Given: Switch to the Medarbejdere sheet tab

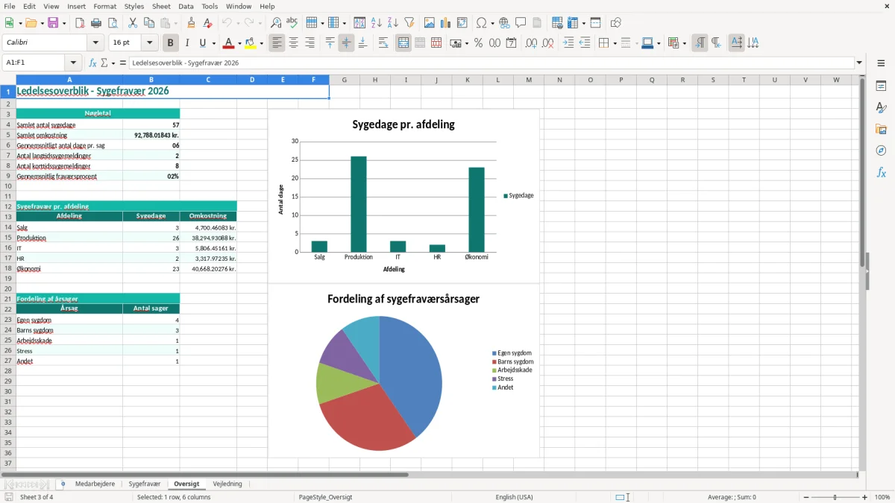Looking at the screenshot, I should 95,484.
